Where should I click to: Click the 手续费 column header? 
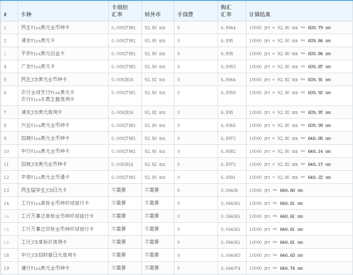(x=185, y=15)
